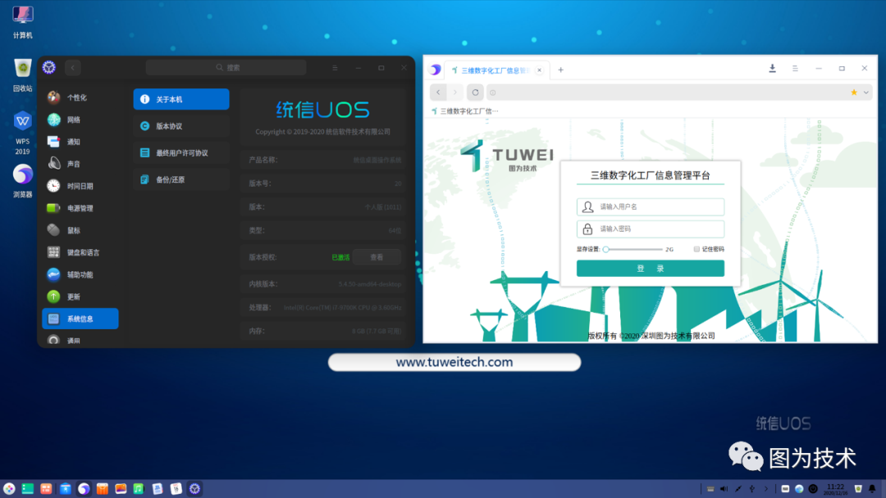The width and height of the screenshot is (886, 498).
Task: Open the 辅助功能 accessibility settings
Action: [80, 274]
